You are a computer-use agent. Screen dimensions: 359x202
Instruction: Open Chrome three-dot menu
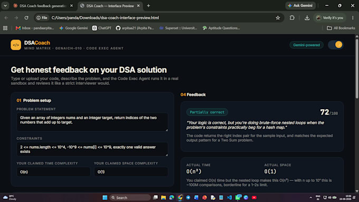(353, 17)
